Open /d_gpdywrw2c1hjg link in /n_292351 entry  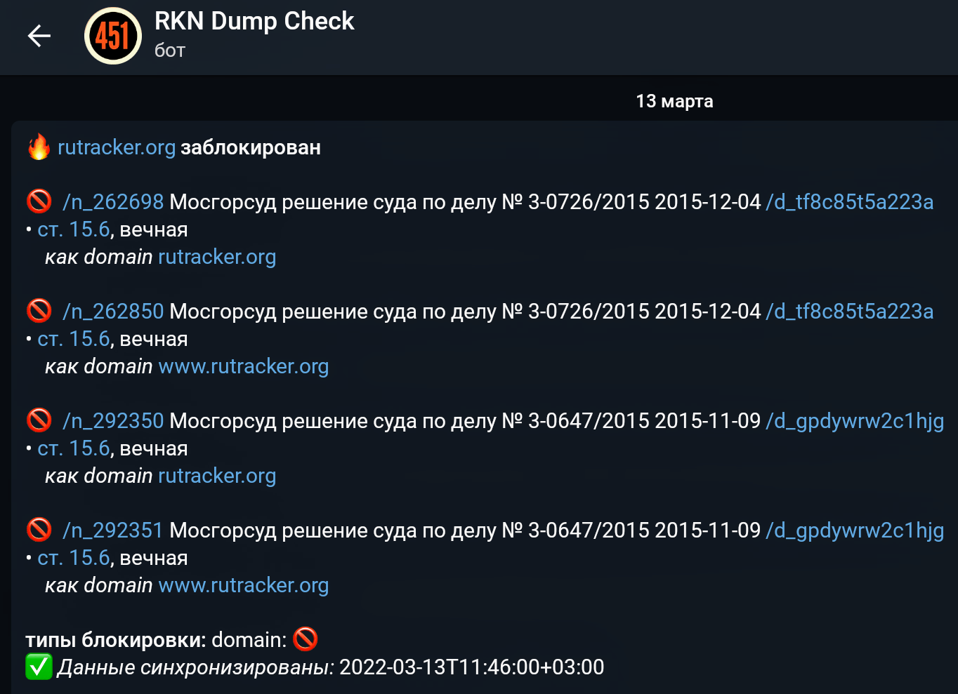[x=855, y=530]
